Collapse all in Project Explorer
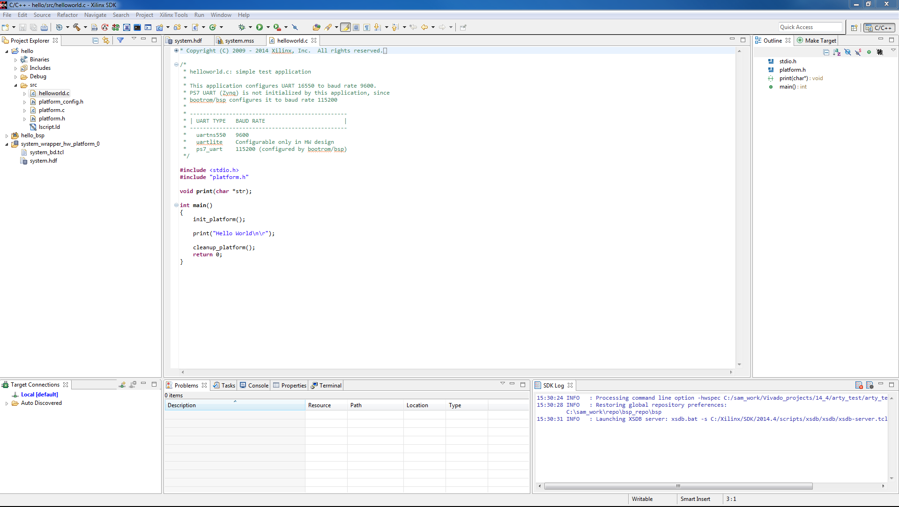899x507 pixels. click(96, 40)
